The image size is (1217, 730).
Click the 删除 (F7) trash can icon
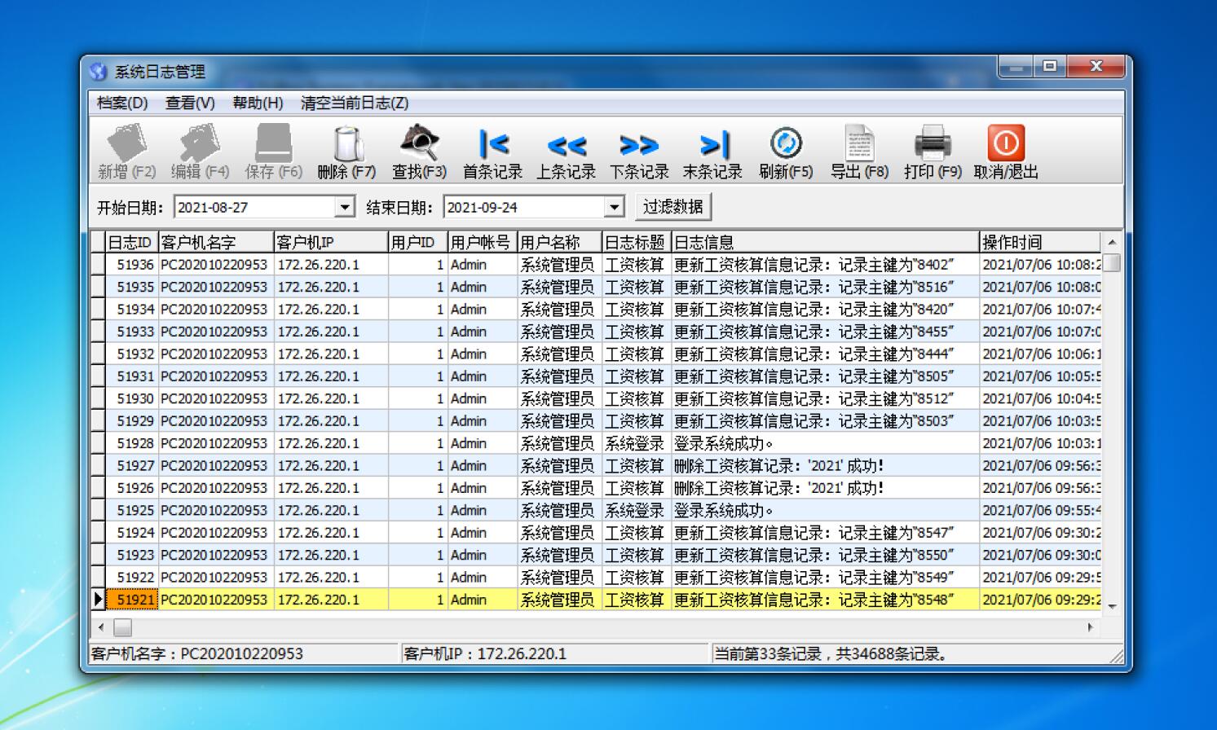(348, 143)
